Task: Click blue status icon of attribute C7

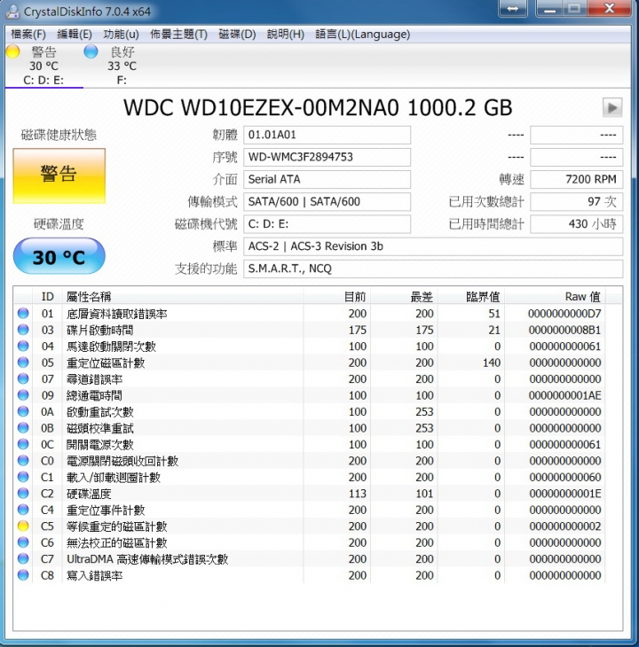Action: tap(23, 558)
